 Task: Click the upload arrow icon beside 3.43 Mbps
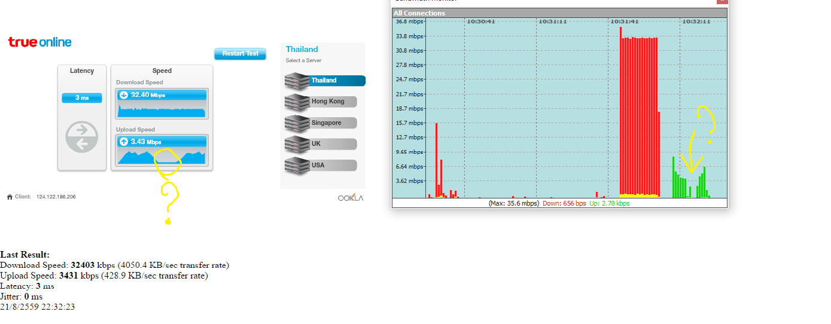pyautogui.click(x=124, y=142)
